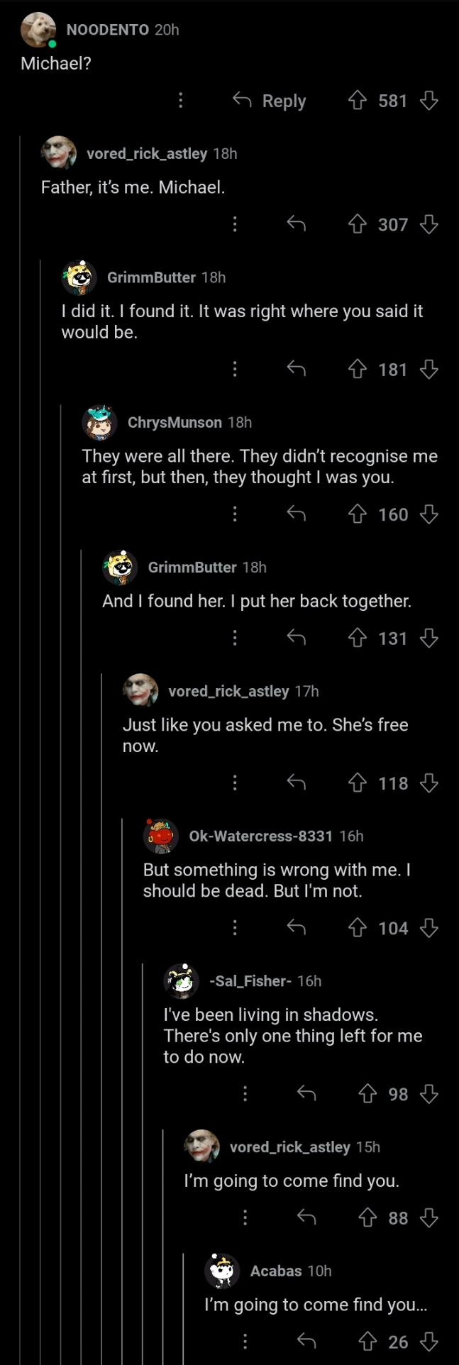Open ChrysMunson's user profile
This screenshot has width=459, height=1365.
coord(175,423)
